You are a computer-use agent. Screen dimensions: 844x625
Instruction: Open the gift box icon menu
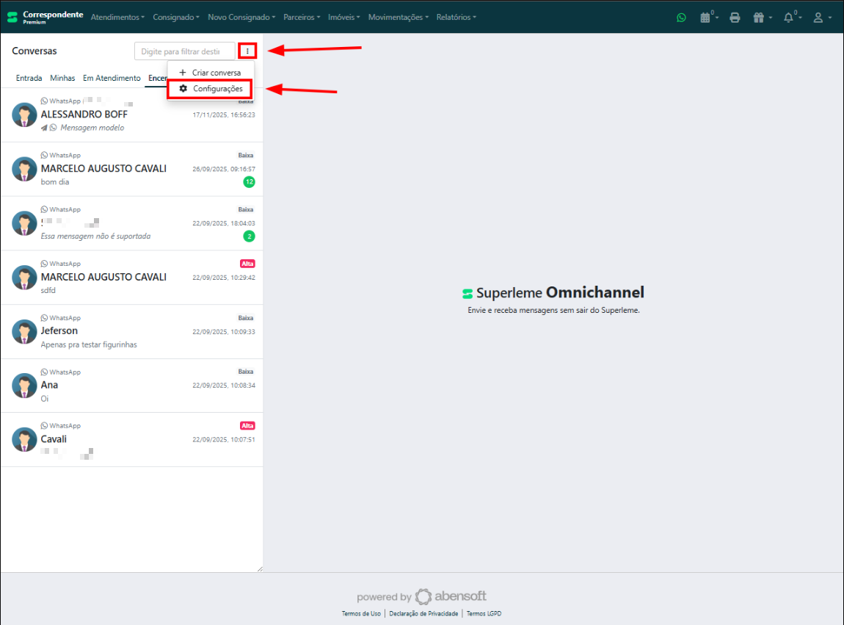(761, 18)
